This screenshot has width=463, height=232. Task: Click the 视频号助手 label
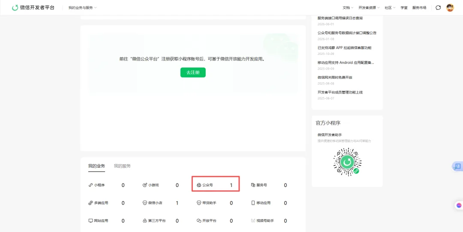click(265, 221)
